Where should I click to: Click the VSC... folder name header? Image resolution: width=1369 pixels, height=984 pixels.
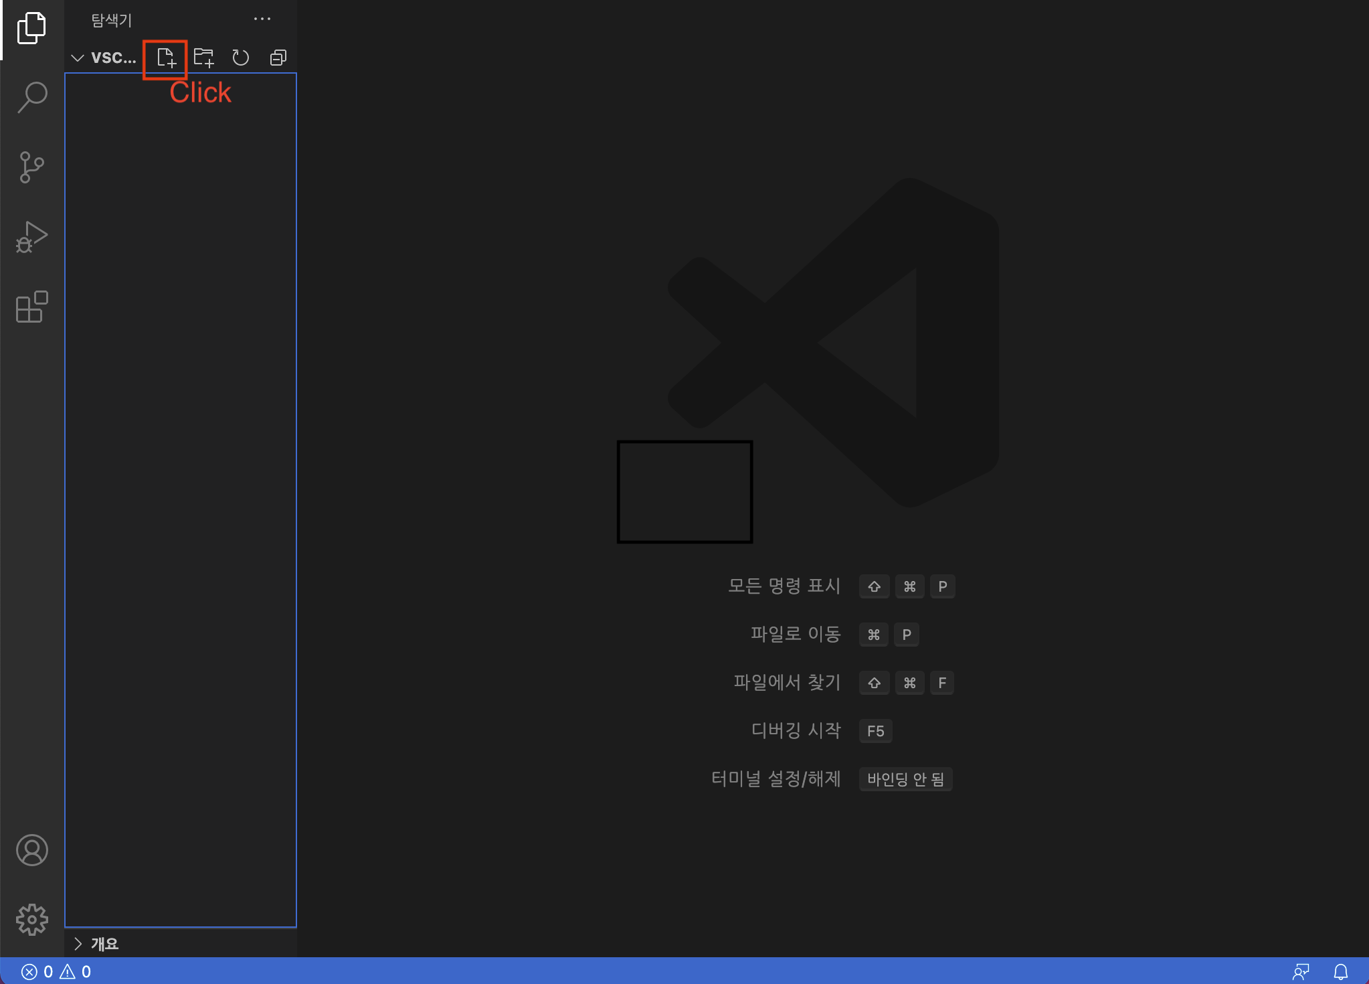click(114, 58)
